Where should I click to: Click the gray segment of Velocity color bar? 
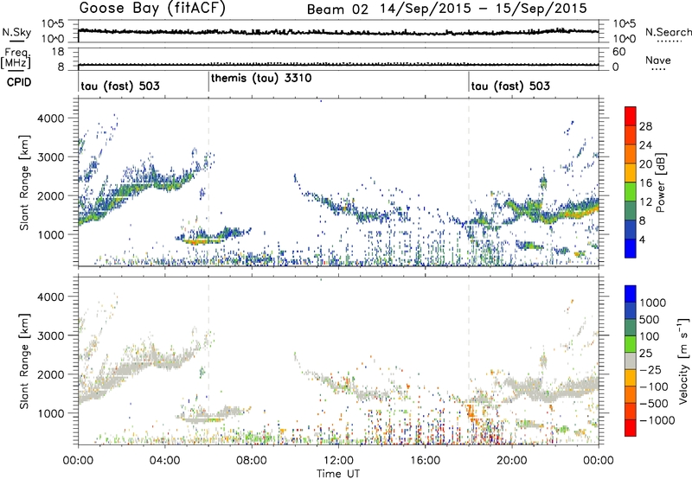[631, 361]
